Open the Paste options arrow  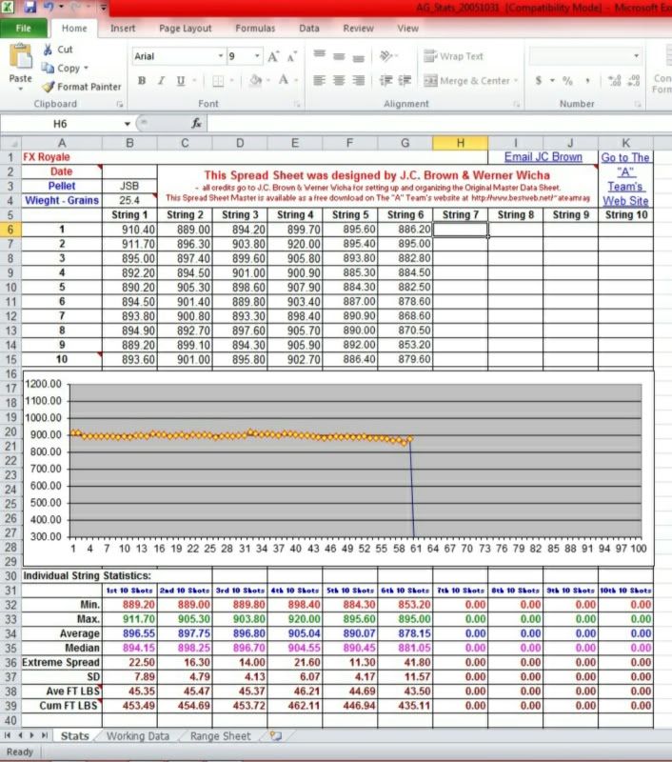click(x=20, y=89)
